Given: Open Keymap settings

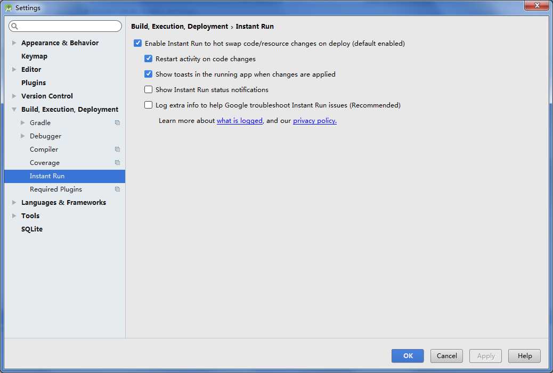Looking at the screenshot, I should pyautogui.click(x=34, y=56).
